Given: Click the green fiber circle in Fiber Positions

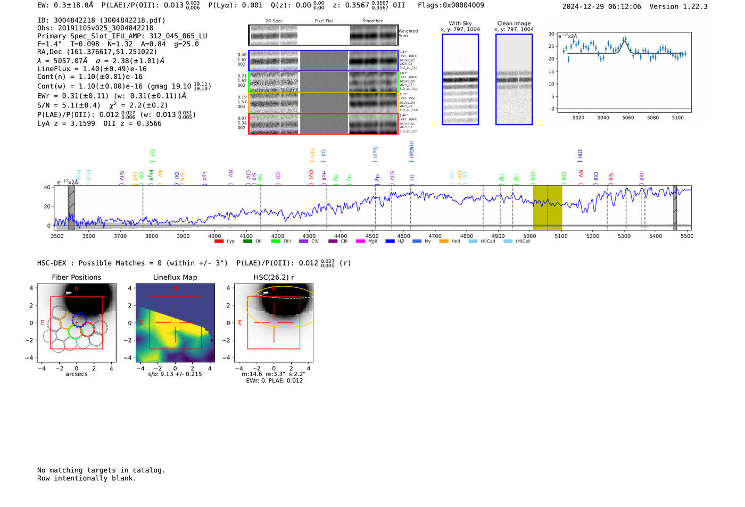Looking at the screenshot, I should 75,332.
